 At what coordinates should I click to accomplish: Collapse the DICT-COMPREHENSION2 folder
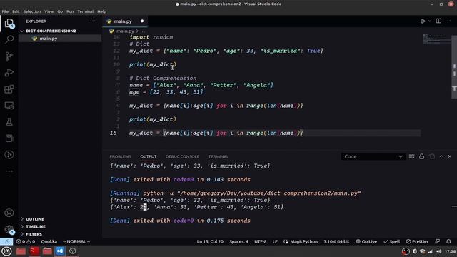[60, 31]
